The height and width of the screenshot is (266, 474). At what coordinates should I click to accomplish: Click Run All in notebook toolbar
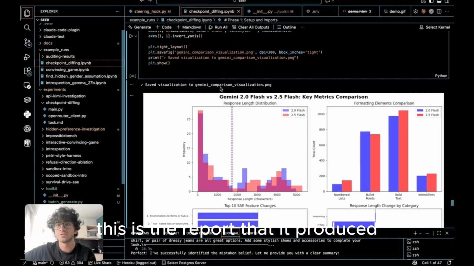pos(218,27)
